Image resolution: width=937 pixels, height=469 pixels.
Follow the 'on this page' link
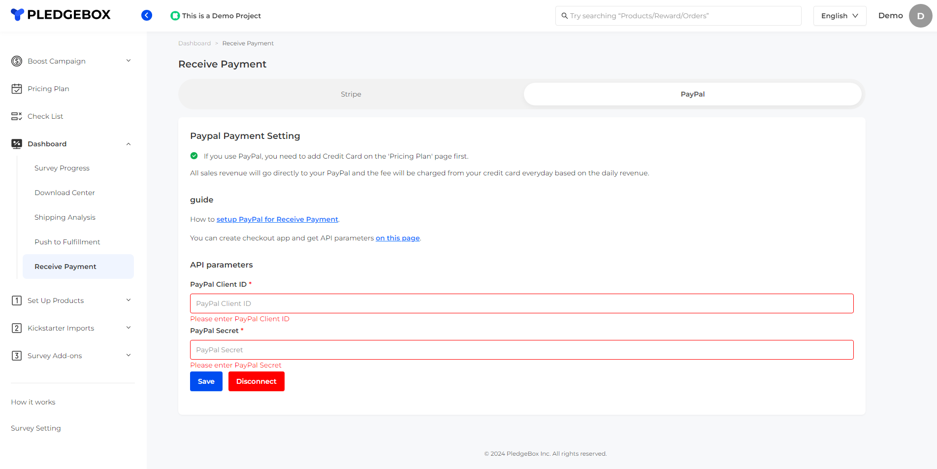tap(398, 238)
